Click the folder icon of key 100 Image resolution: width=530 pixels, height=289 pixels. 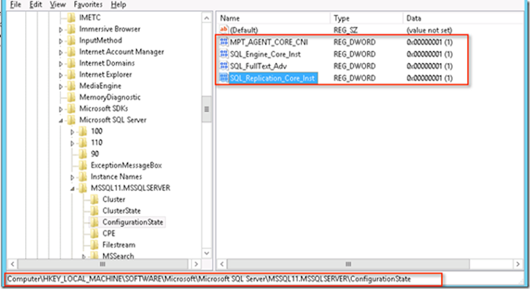tap(83, 131)
